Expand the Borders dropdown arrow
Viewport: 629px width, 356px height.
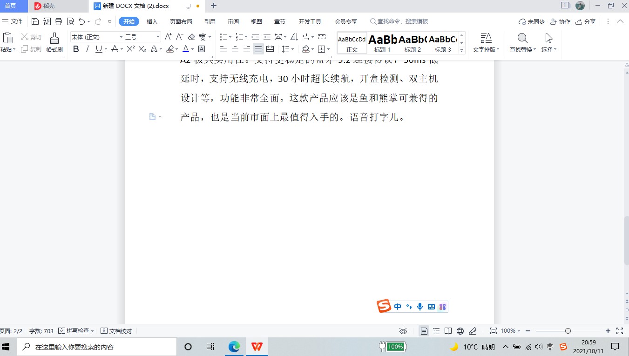pyautogui.click(x=328, y=49)
